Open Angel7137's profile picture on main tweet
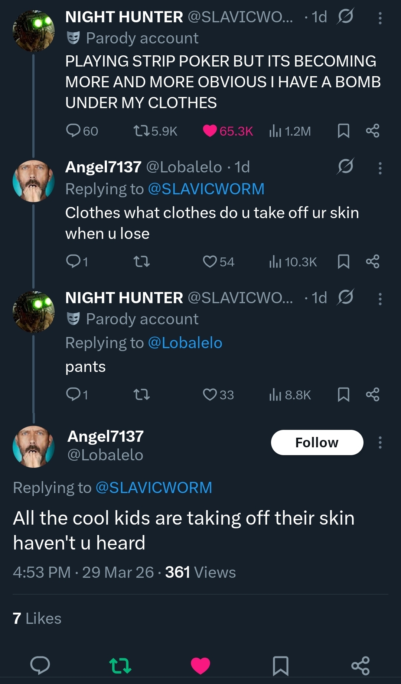The width and height of the screenshot is (401, 684). click(33, 446)
